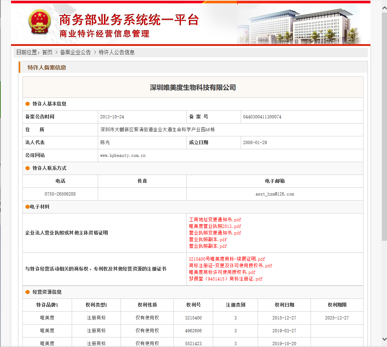This screenshot has height=347, width=387.
Task: Click the national emblem logo
Action: [40, 22]
